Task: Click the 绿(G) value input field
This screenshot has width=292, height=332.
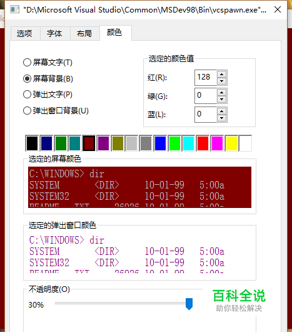Action: point(206,96)
